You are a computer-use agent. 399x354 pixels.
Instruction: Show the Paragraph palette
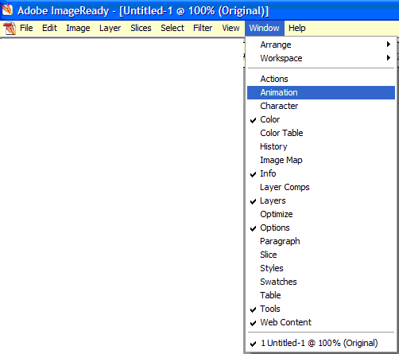(321, 241)
